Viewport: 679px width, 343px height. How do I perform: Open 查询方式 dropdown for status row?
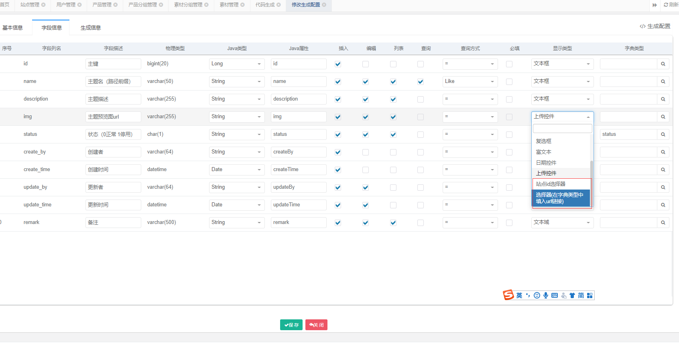pos(470,135)
